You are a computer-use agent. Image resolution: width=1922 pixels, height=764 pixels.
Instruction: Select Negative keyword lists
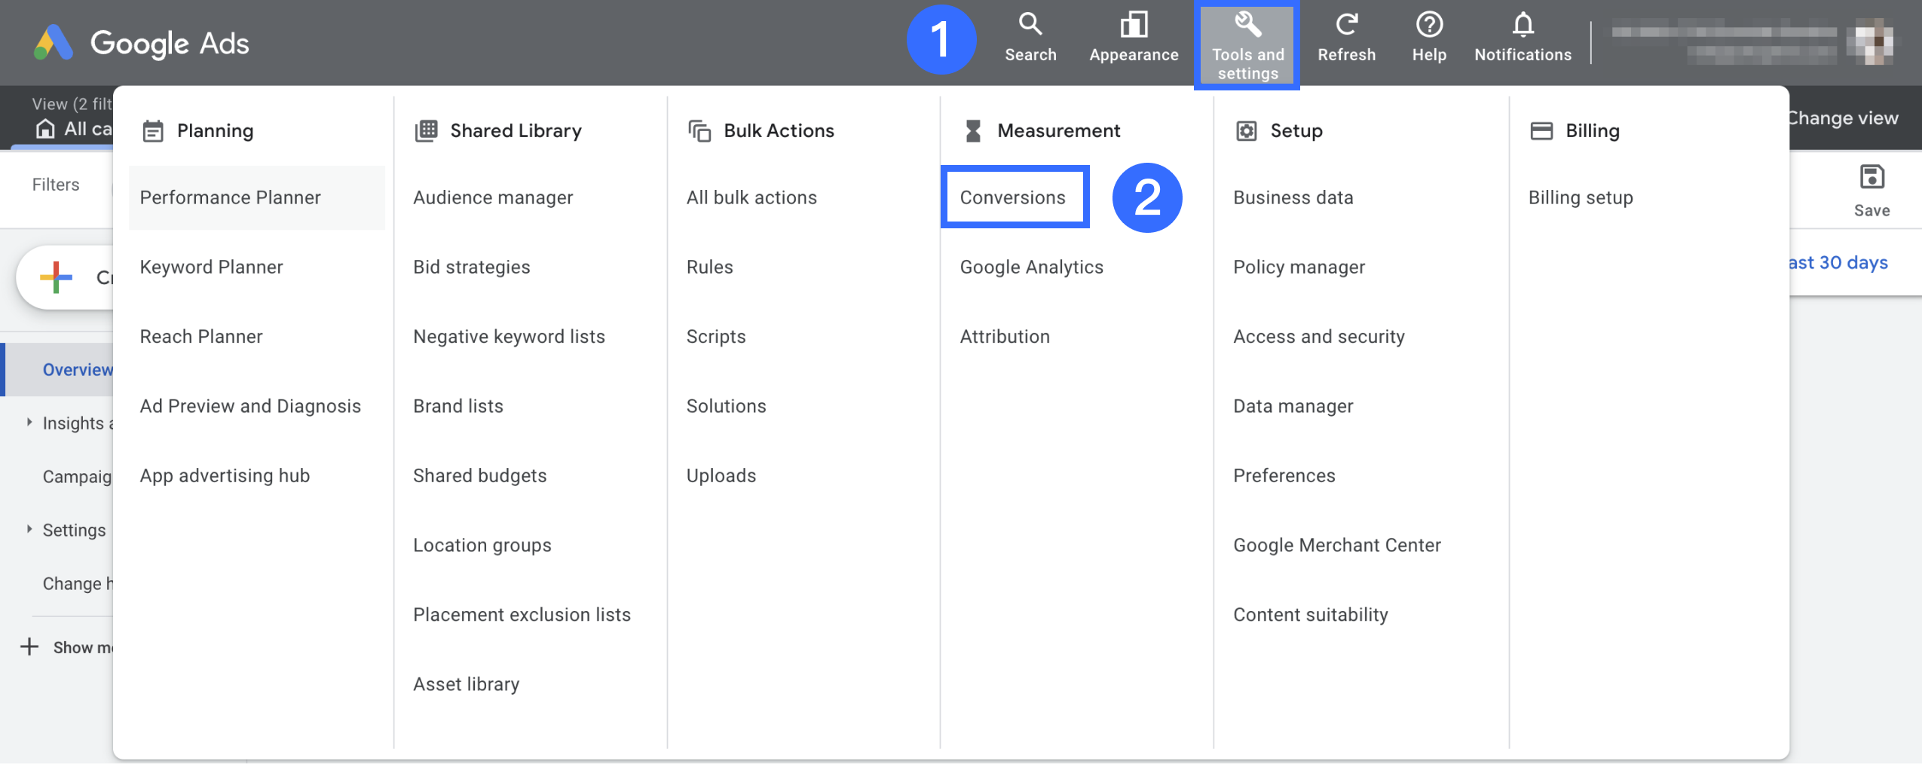pos(509,336)
